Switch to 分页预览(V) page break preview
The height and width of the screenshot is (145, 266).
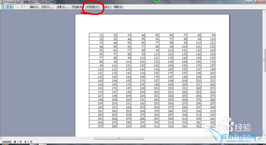[x=93, y=7]
